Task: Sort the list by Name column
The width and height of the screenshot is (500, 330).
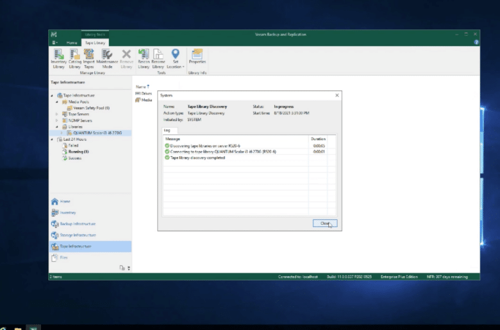Action: point(142,86)
